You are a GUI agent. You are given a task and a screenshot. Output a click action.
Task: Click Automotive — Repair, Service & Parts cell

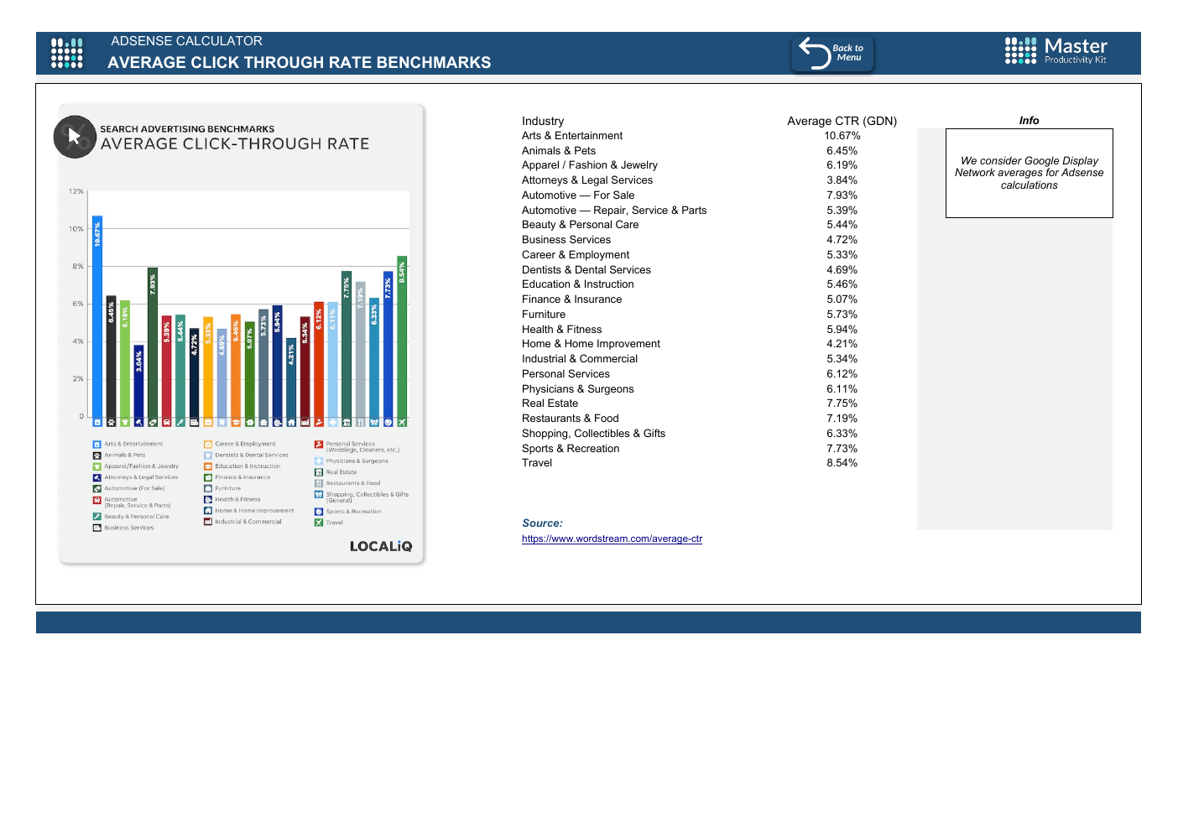tap(614, 211)
